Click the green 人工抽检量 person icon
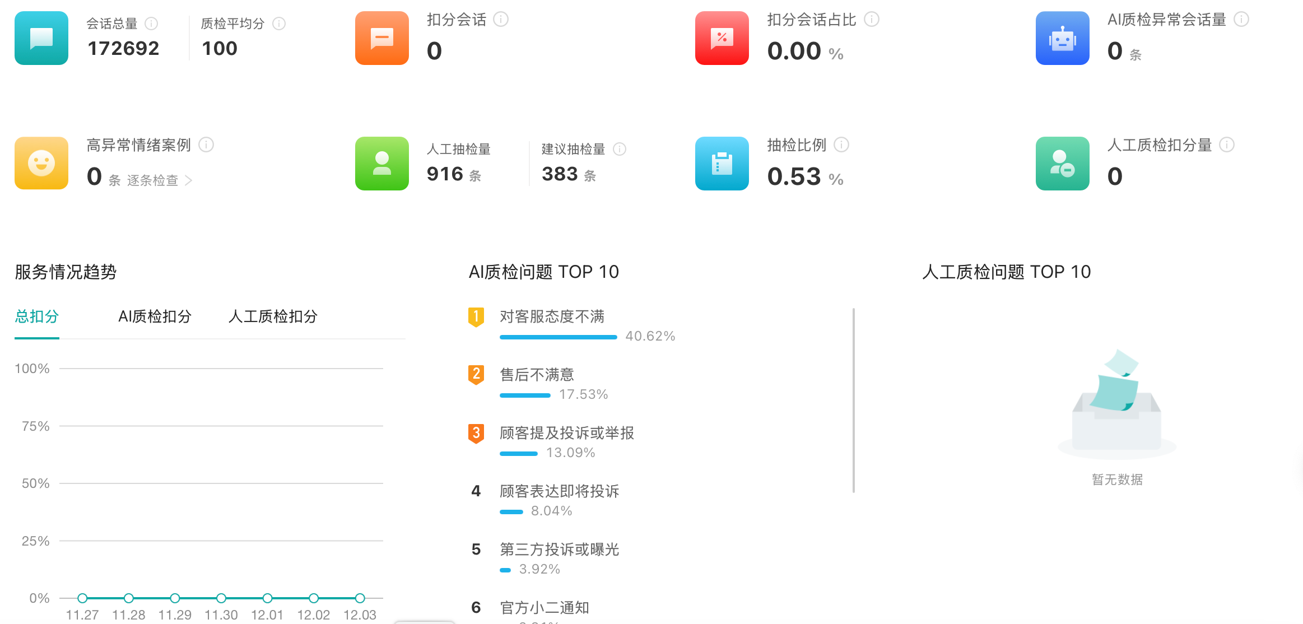This screenshot has width=1303, height=624. 381,163
